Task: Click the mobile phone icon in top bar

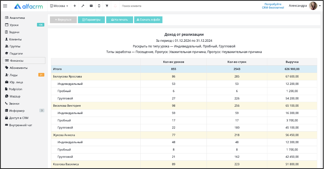Action: (x=99, y=6)
